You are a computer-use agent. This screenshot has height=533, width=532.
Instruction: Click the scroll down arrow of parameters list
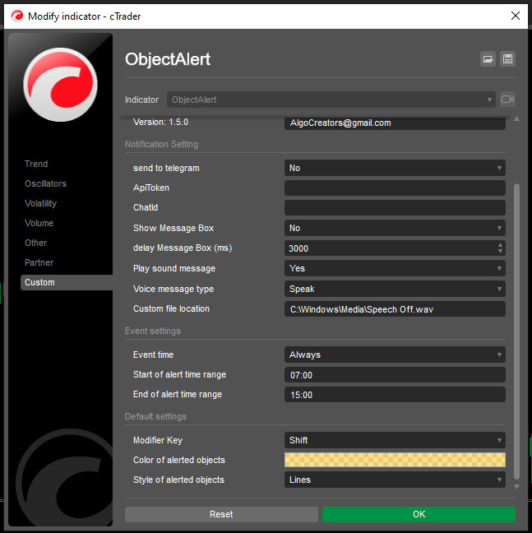(x=516, y=487)
